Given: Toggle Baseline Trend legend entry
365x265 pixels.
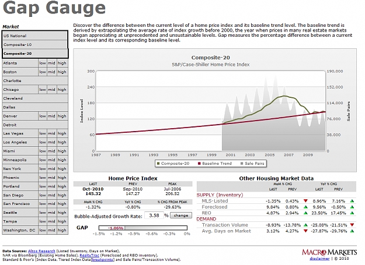Looking at the screenshot, I should (215, 163).
